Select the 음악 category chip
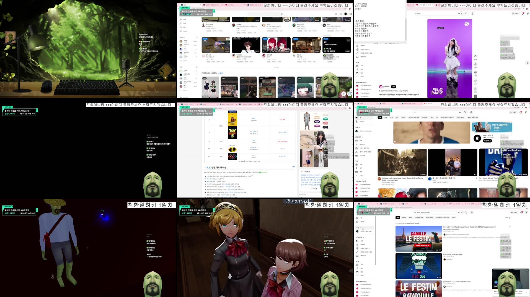This screenshot has width=530, height=297. pyautogui.click(x=386, y=117)
